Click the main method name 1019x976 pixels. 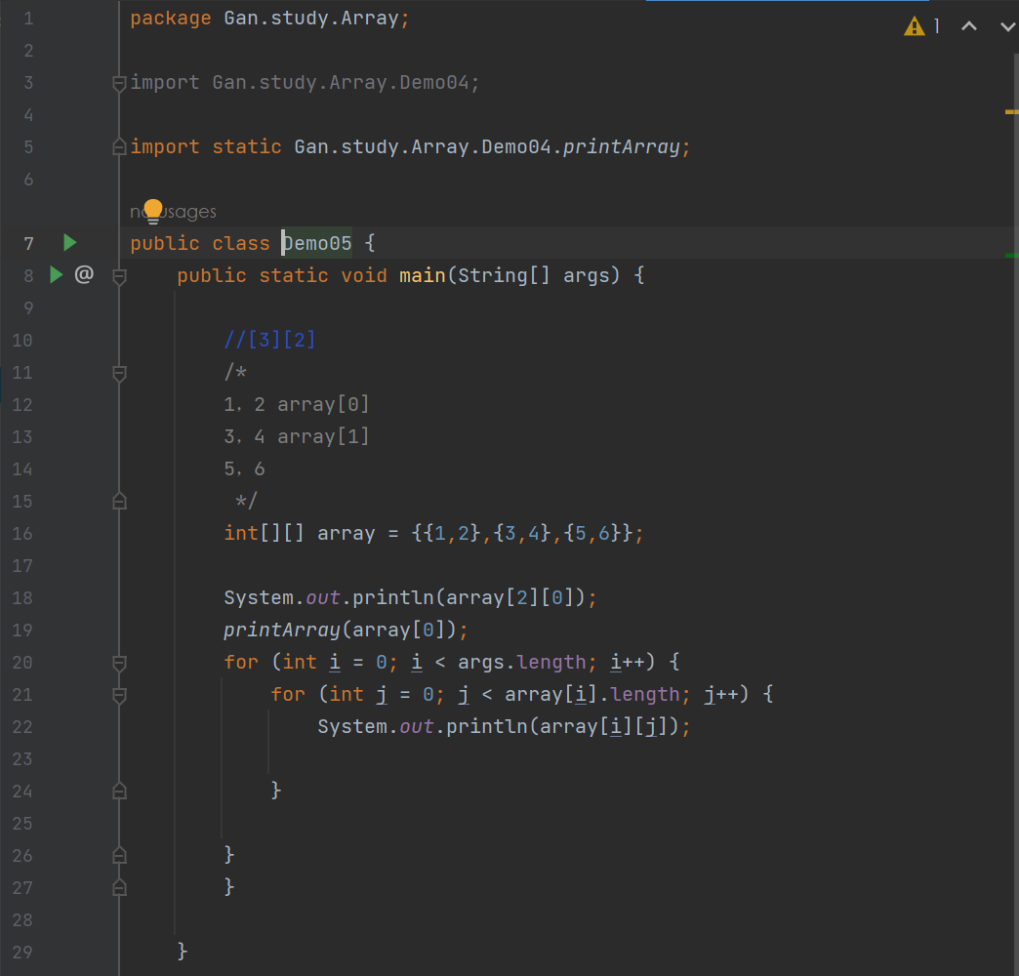423,275
